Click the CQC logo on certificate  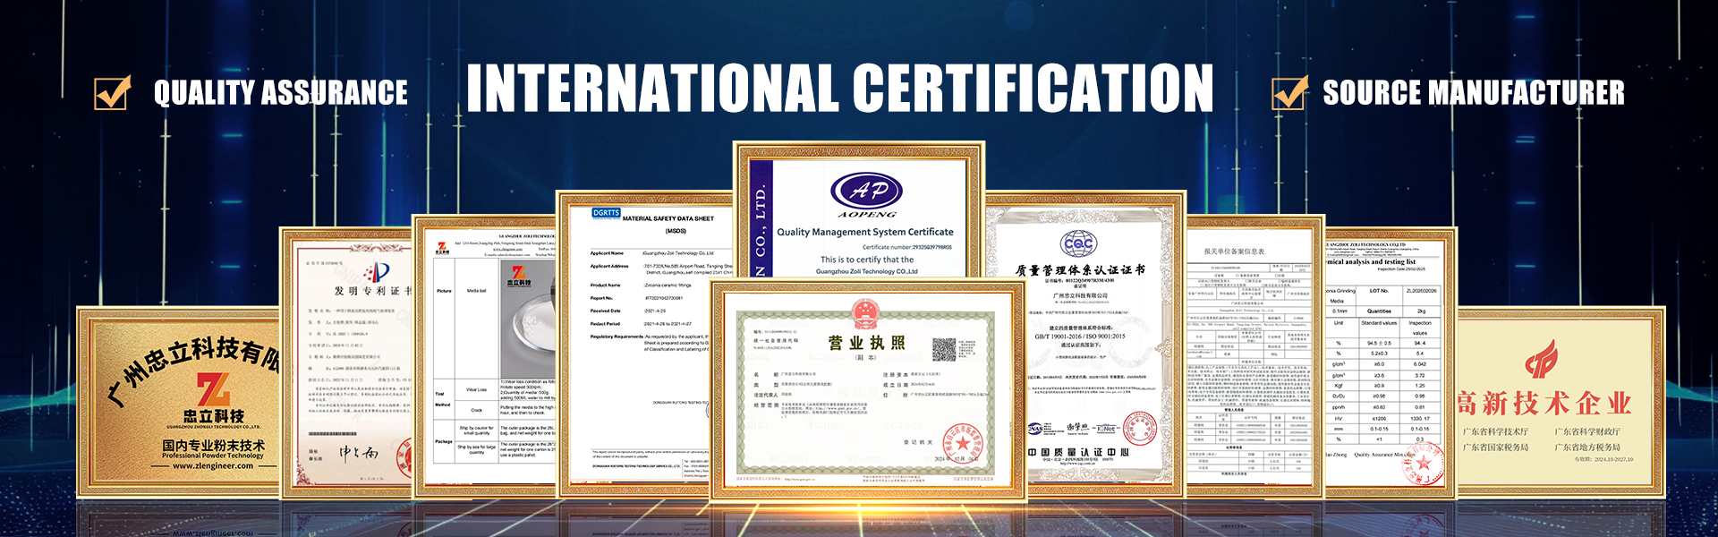[1078, 243]
